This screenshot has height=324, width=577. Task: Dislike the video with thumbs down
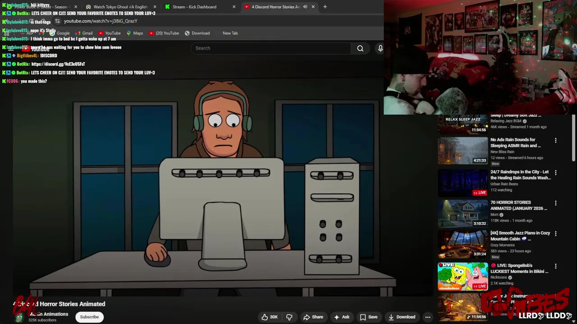(289, 317)
